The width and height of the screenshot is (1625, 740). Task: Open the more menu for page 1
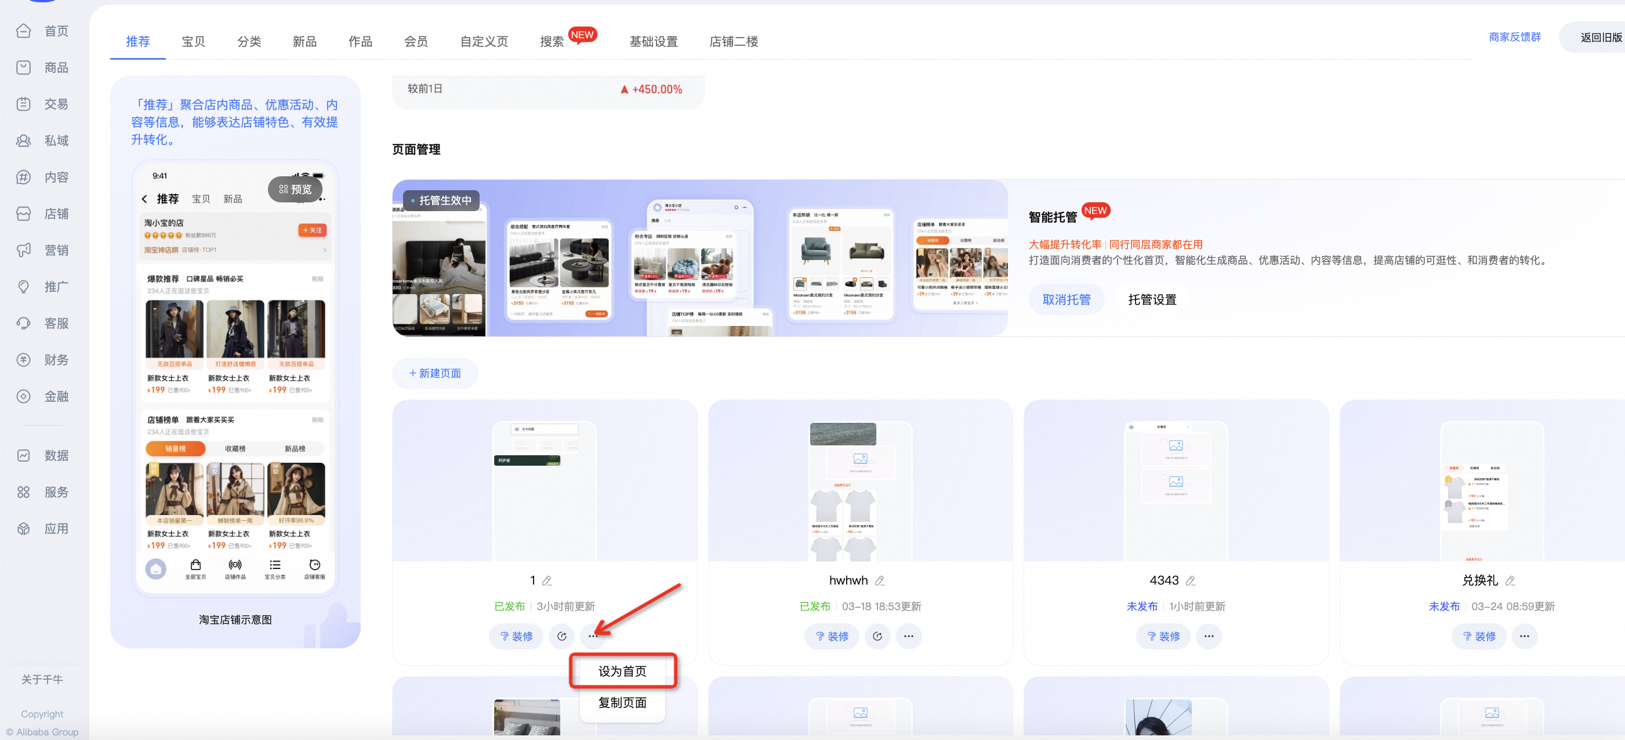[x=593, y=636]
